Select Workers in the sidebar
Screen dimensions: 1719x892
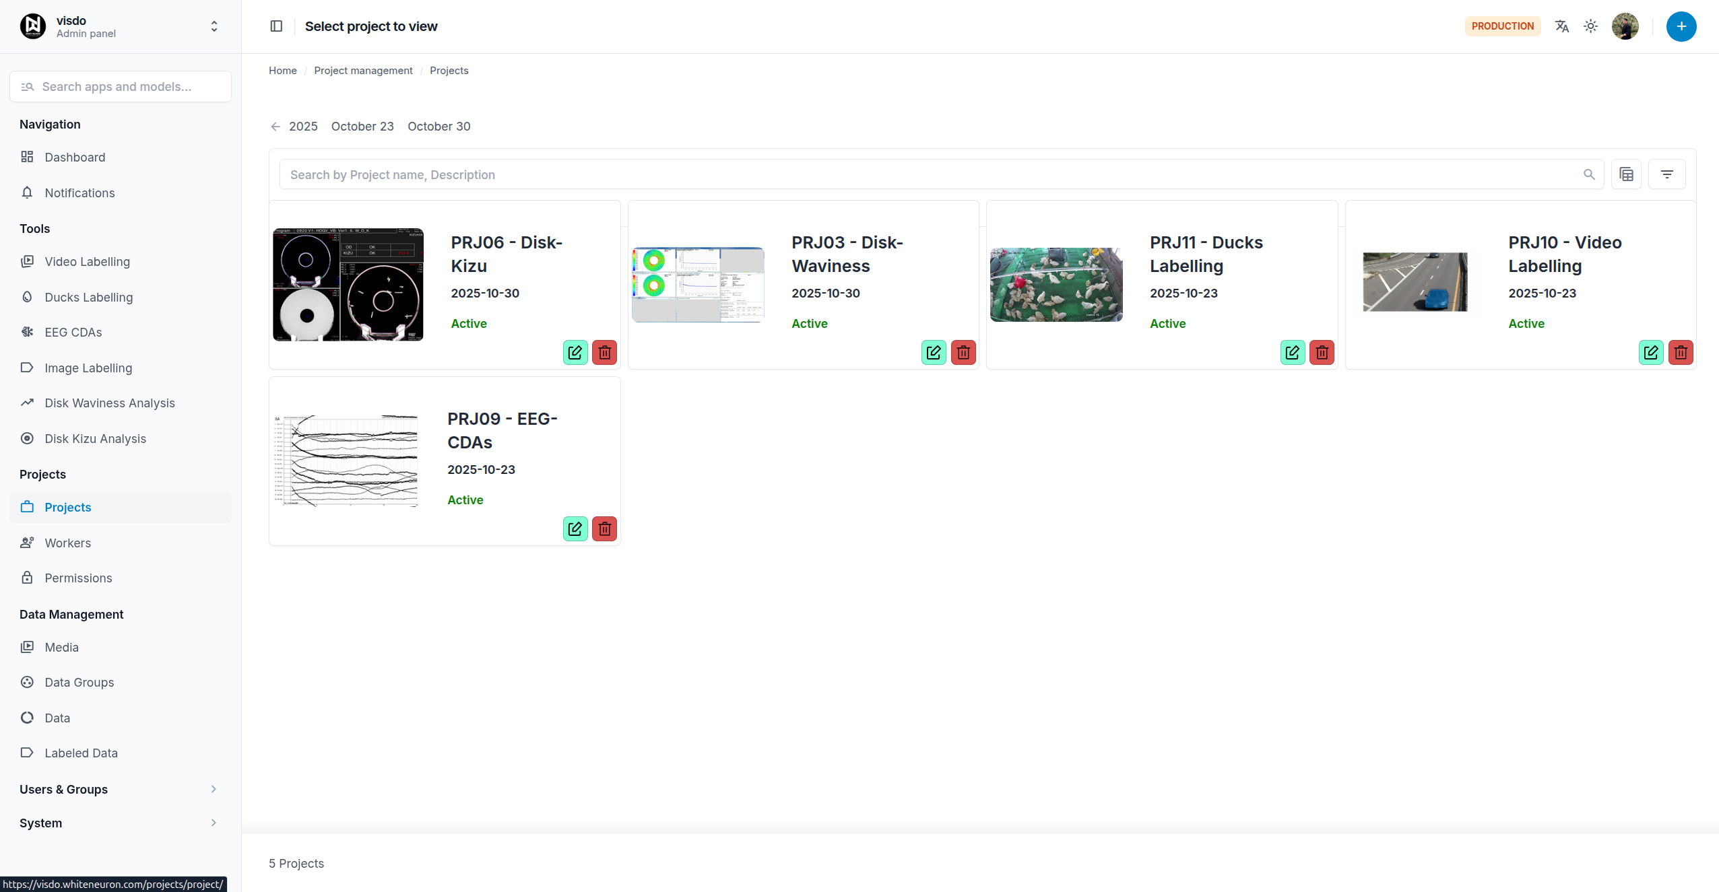pyautogui.click(x=67, y=543)
